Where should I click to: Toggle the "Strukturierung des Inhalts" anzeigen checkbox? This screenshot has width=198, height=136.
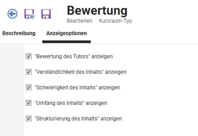28,118
